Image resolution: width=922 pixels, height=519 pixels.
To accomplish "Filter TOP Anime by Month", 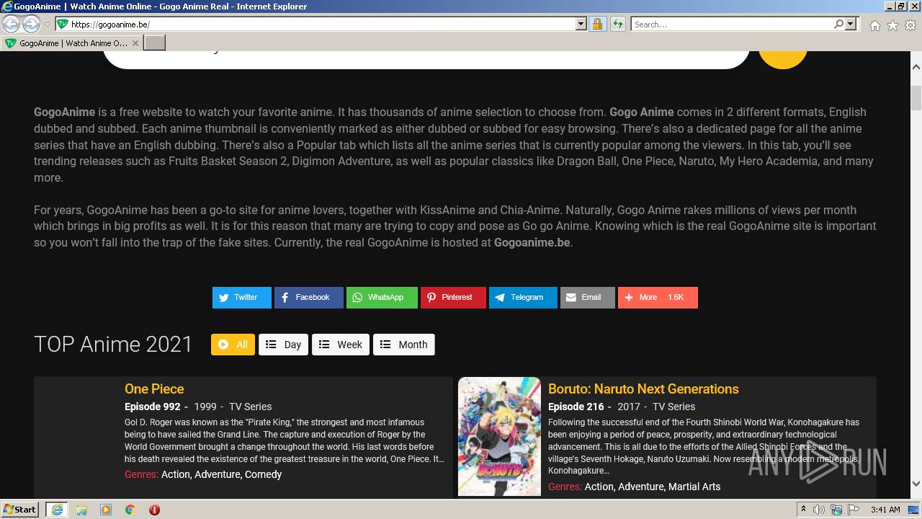I will [404, 345].
